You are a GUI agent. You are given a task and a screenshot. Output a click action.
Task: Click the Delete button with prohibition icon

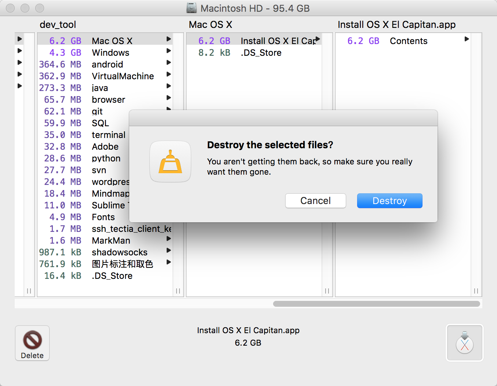(x=32, y=343)
